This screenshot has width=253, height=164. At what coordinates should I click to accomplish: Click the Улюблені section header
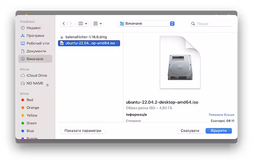[27, 21]
